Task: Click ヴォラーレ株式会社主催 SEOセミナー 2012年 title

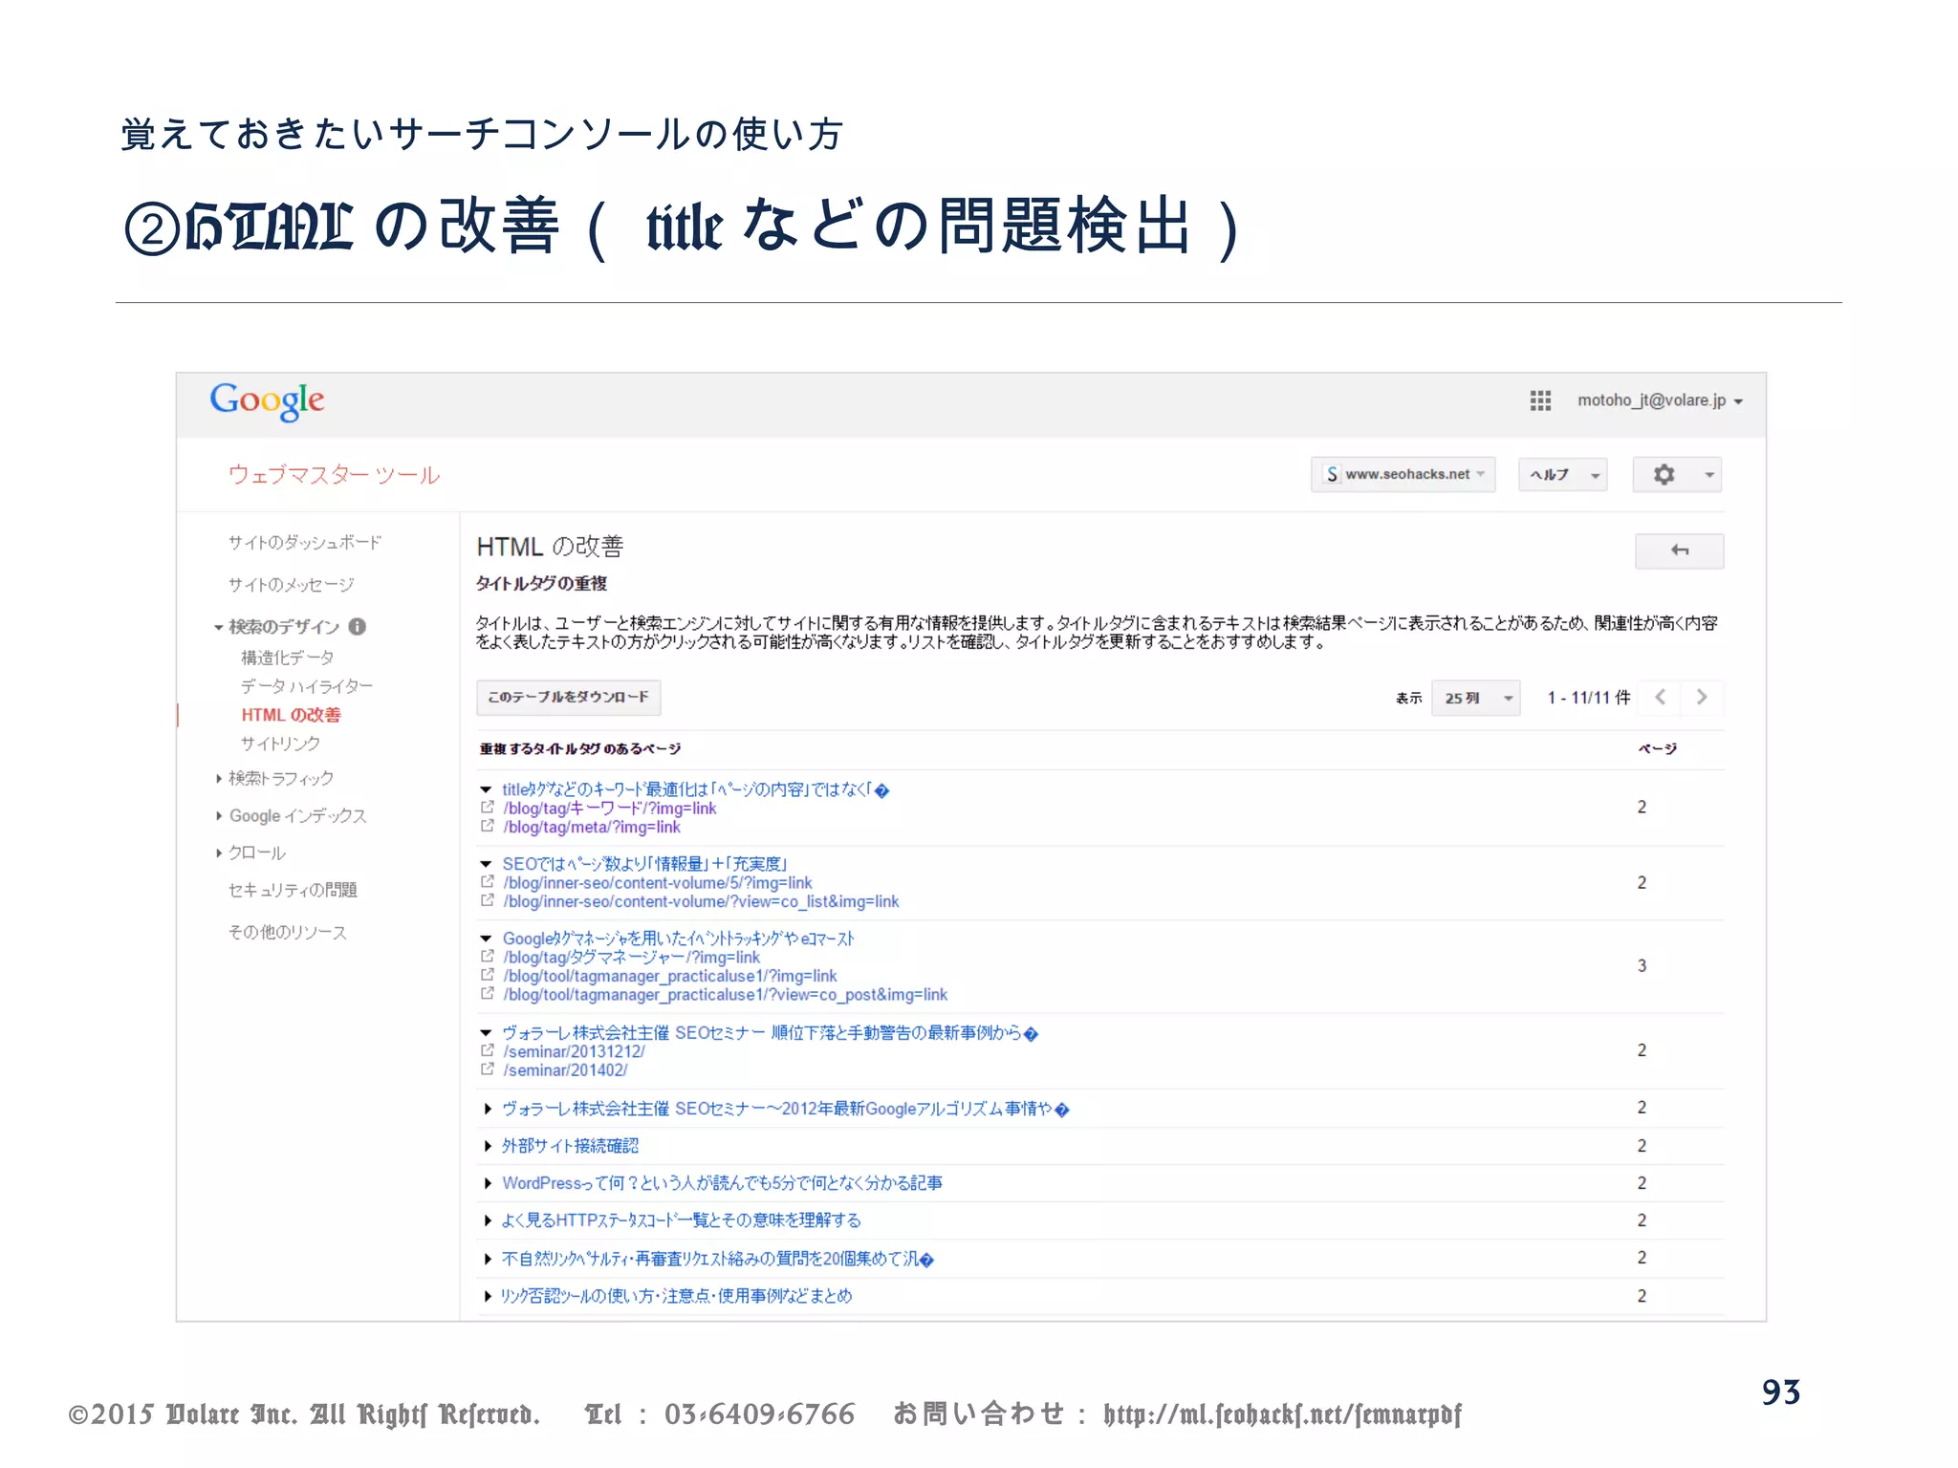Action: pos(785,1109)
